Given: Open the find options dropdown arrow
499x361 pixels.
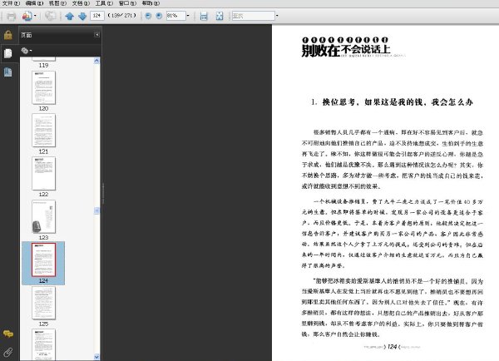Looking at the screenshot, I should pos(277,16).
